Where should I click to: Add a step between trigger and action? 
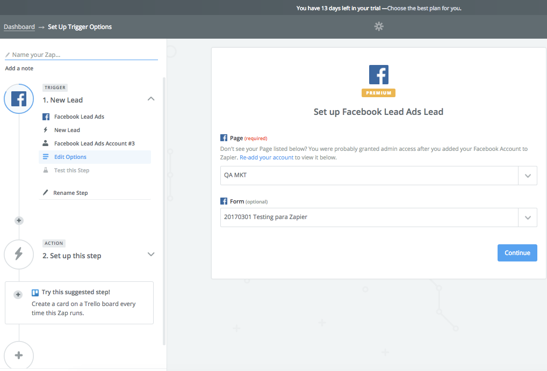pos(19,220)
